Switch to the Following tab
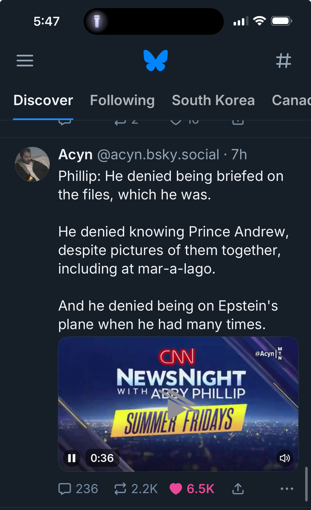The width and height of the screenshot is (311, 510). [122, 100]
